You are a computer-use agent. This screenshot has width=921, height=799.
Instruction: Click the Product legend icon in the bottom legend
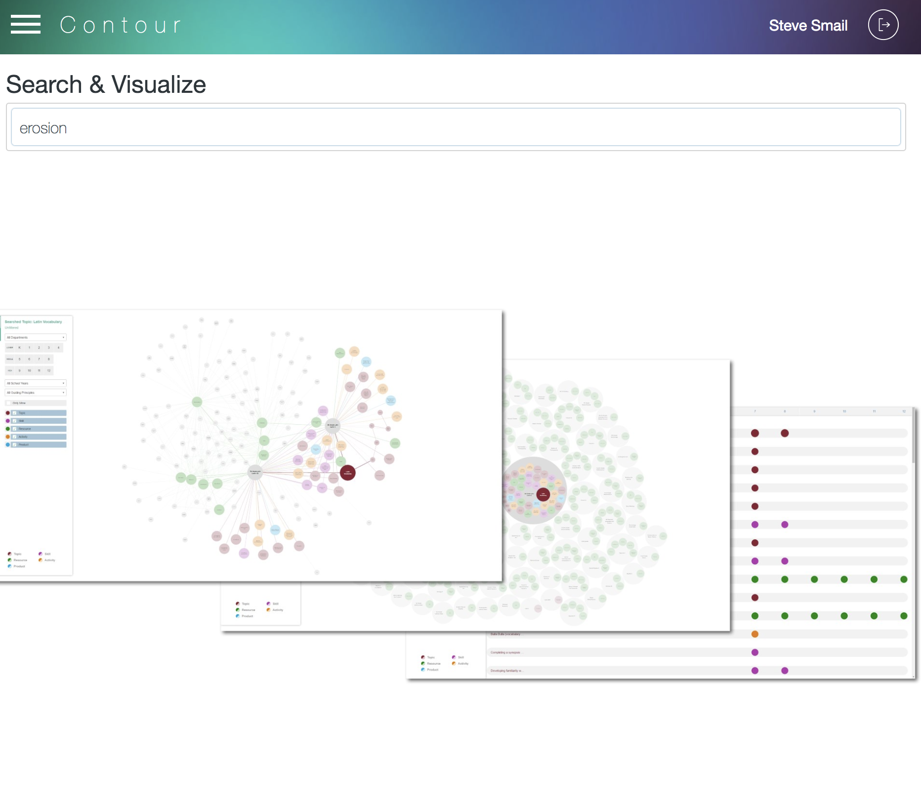pos(9,567)
